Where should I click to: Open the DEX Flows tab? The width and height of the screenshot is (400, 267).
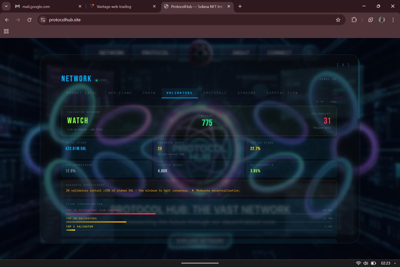click(x=120, y=93)
